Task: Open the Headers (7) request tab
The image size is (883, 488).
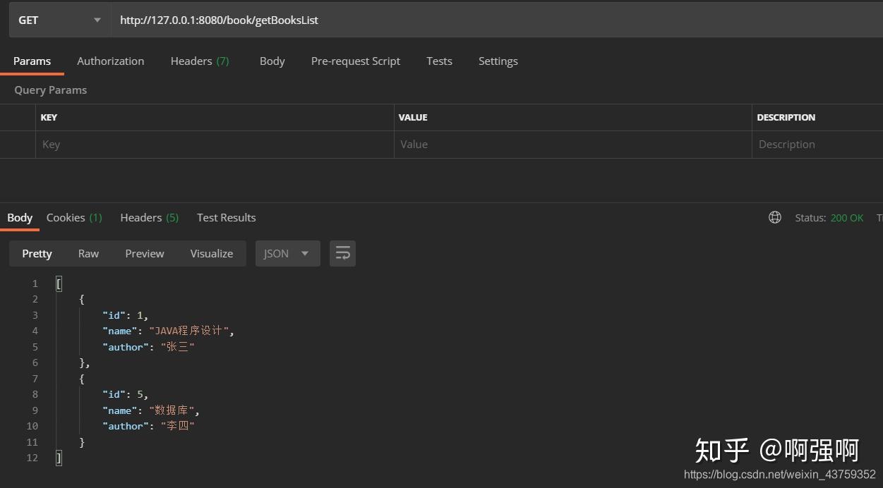Action: [x=200, y=61]
